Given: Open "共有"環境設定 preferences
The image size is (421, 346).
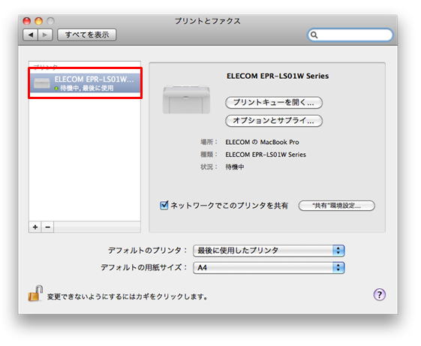Looking at the screenshot, I should point(336,206).
